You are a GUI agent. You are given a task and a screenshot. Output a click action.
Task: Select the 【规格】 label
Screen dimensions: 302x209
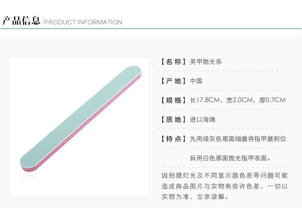point(174,100)
